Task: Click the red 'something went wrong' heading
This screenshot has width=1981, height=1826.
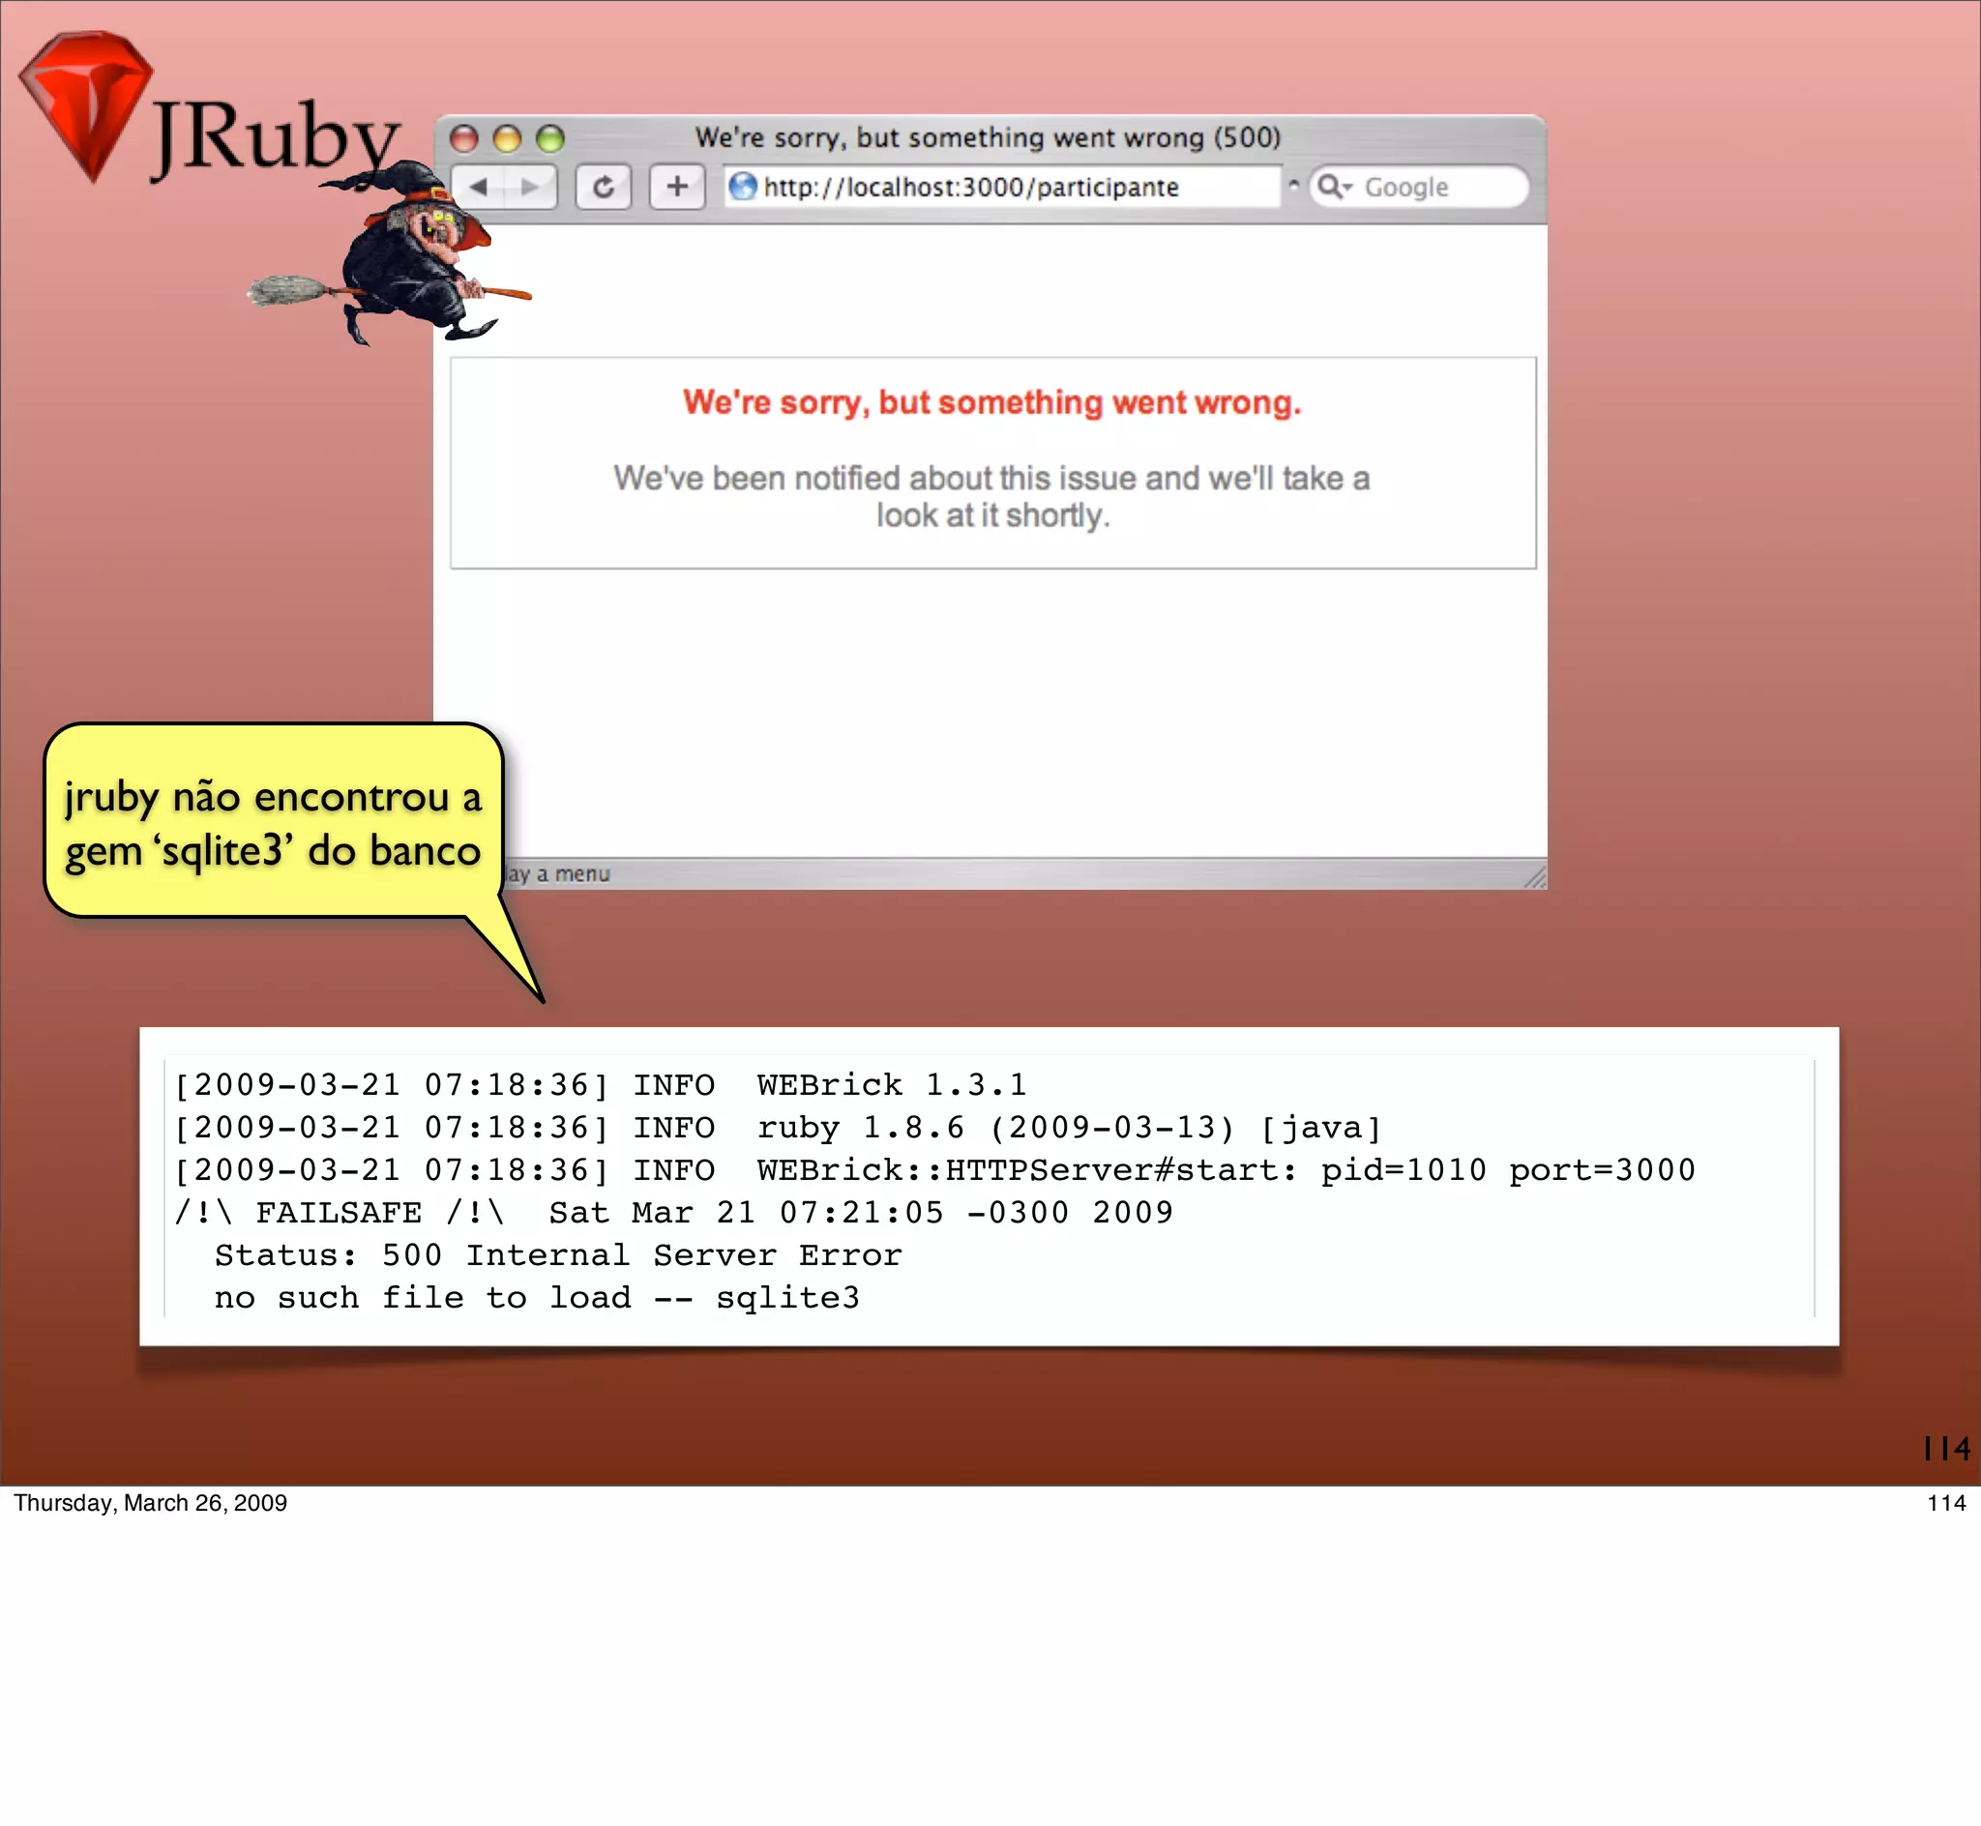Action: pyautogui.click(x=992, y=402)
